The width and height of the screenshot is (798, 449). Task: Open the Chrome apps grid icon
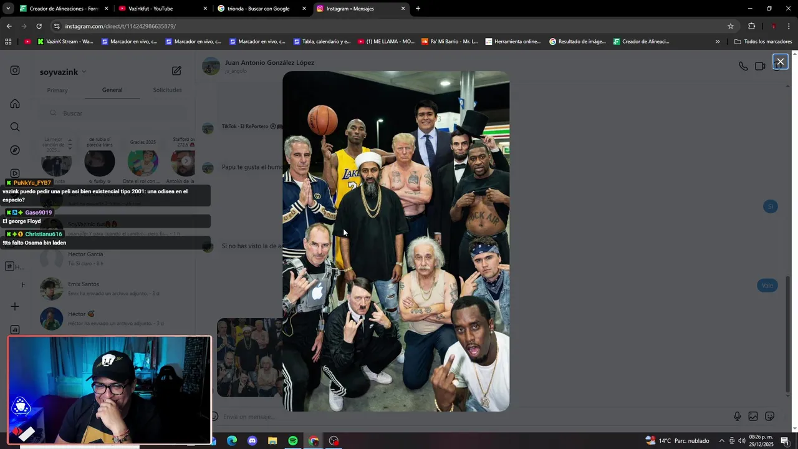click(8, 42)
